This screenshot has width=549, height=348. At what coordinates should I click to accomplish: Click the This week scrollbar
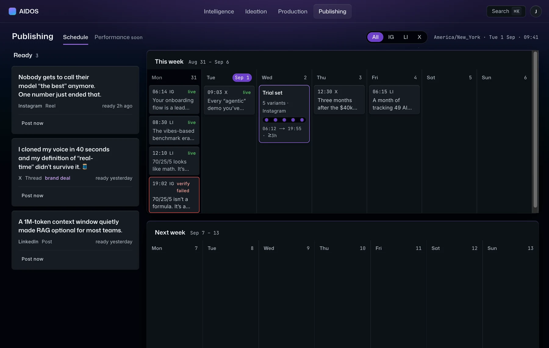(x=535, y=130)
